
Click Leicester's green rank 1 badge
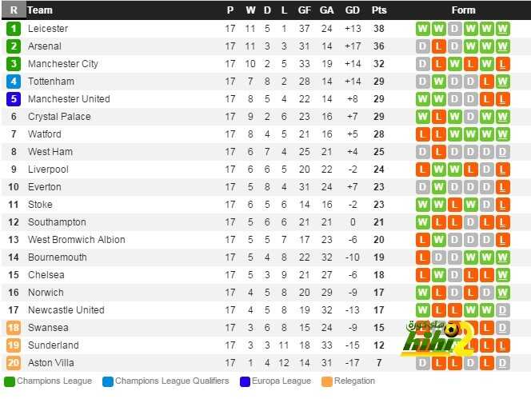(14, 29)
